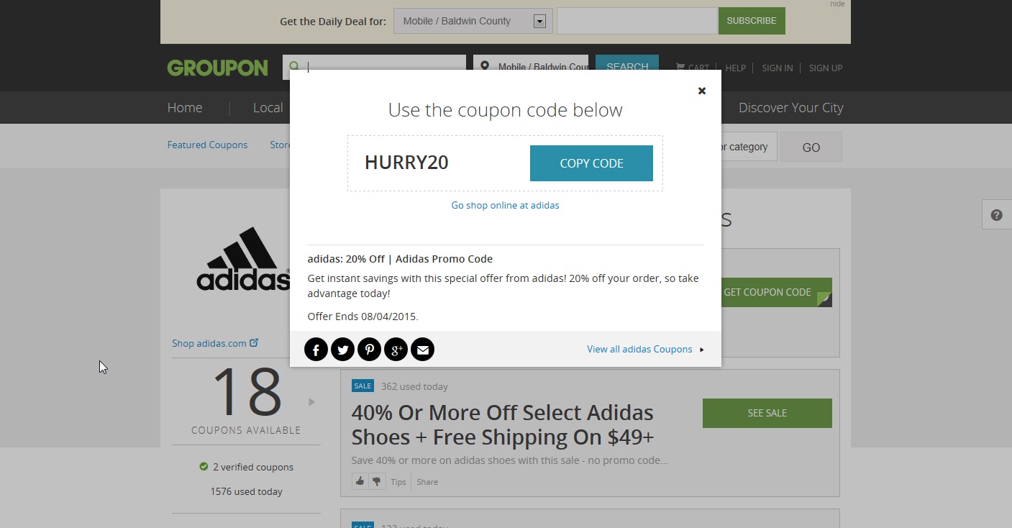The image size is (1012, 528).
Task: Open the Home navigation tab
Action: coord(185,108)
